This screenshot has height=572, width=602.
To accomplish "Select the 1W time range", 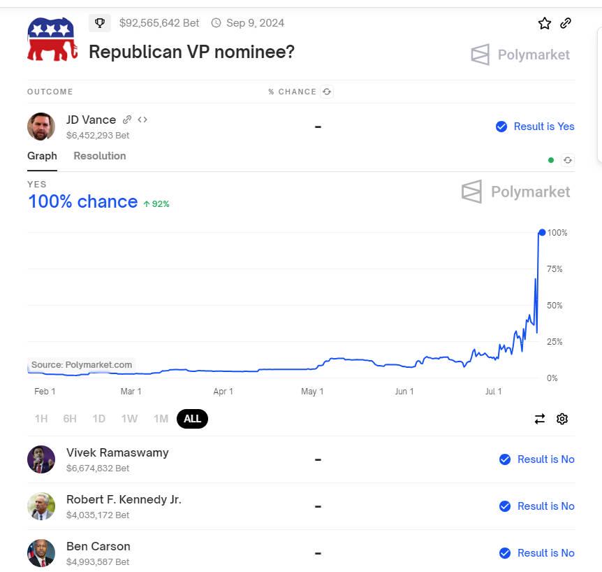I will pos(129,419).
